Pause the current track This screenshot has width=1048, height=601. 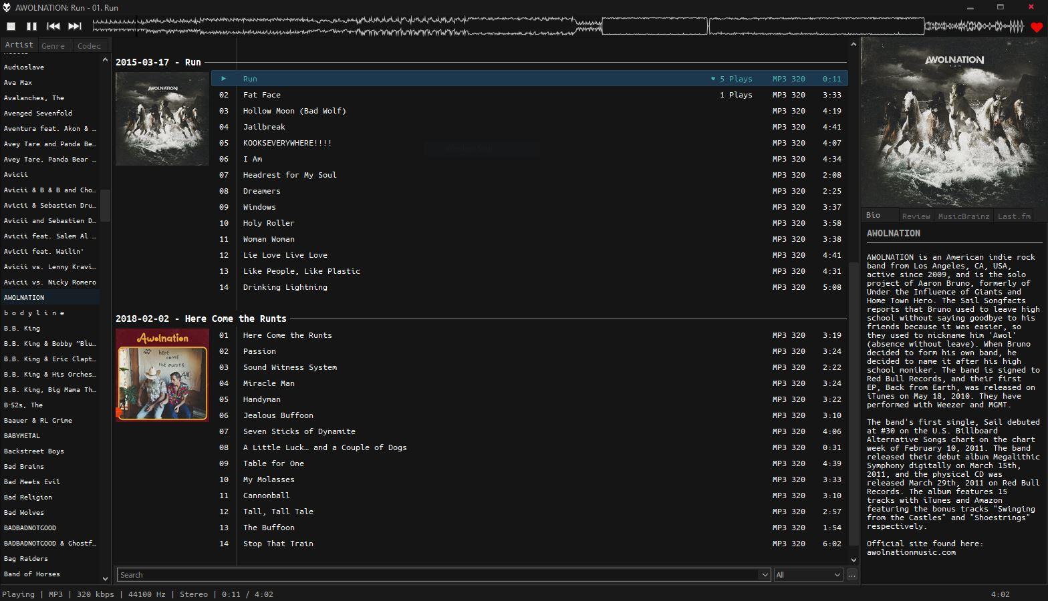[x=31, y=26]
